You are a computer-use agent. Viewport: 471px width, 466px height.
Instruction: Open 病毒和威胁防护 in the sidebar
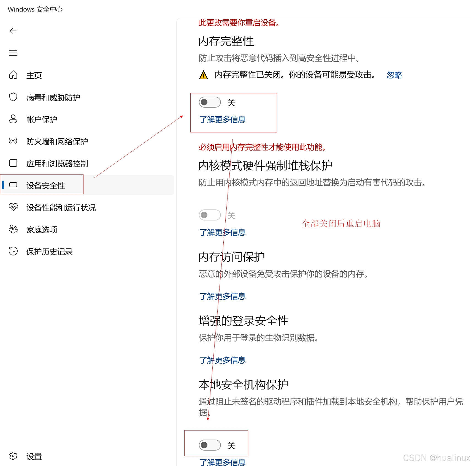tap(87, 97)
